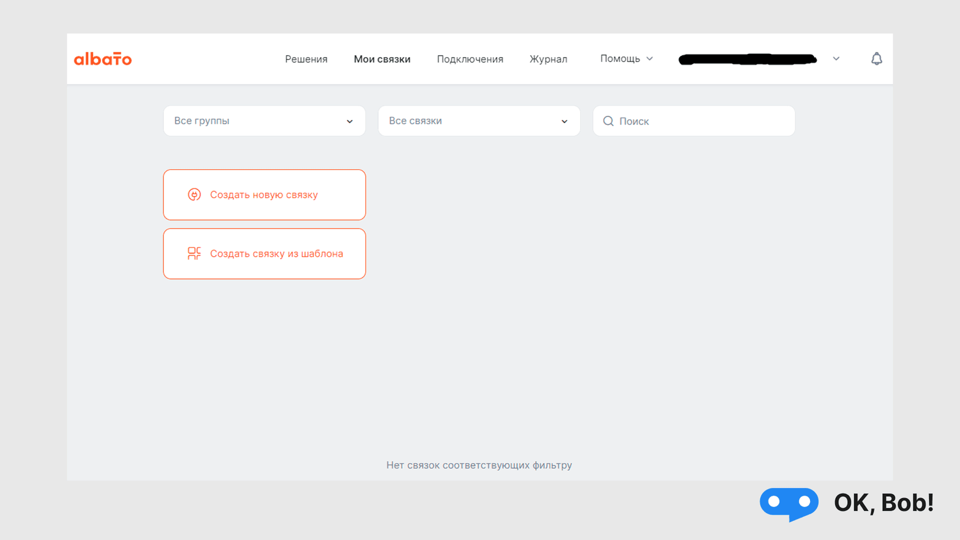Click the template grid icon
Image resolution: width=960 pixels, height=540 pixels.
coord(194,253)
